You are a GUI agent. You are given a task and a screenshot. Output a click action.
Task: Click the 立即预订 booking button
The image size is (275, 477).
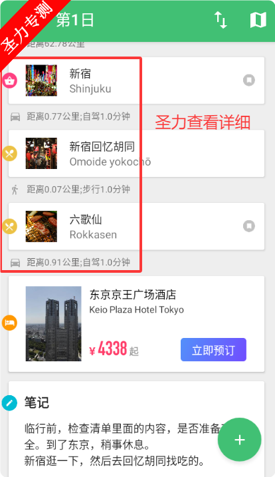point(213,350)
